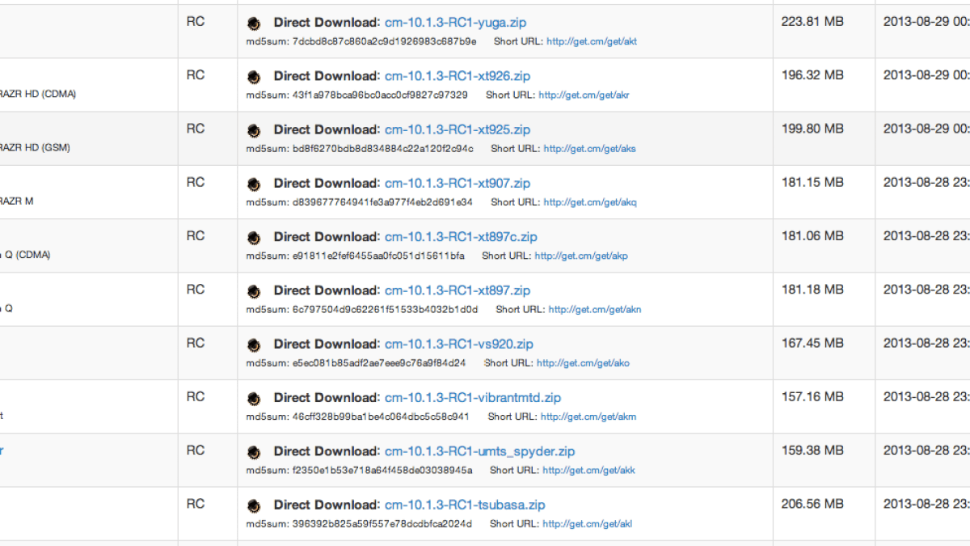The image size is (970, 546).
Task: Download cm-10.1.3-RC1-yuga.zip
Action: click(455, 23)
